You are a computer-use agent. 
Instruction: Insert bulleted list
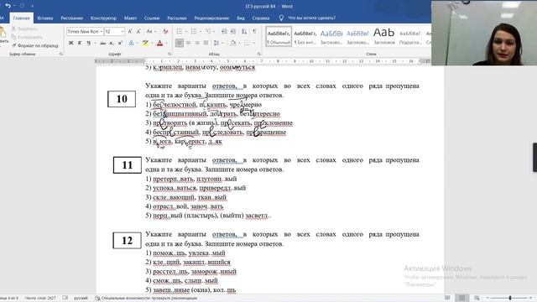pyautogui.click(x=180, y=32)
